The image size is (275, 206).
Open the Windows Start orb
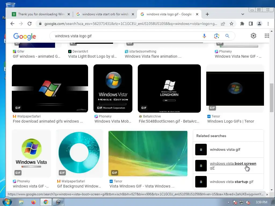[x=7, y=202]
